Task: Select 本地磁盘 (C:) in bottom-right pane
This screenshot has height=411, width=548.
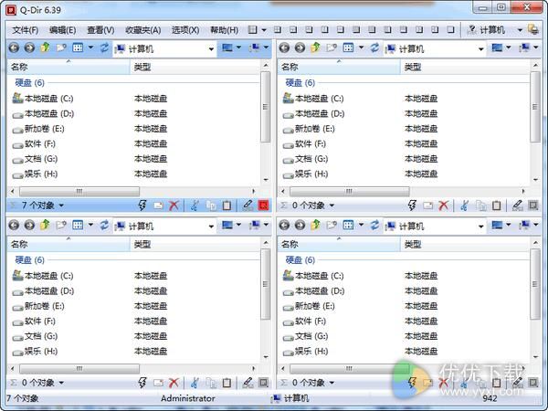Action: tap(313, 276)
